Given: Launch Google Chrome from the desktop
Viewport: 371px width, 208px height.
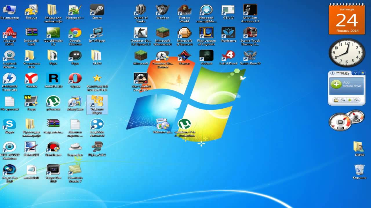Looking at the screenshot, I should [75, 37].
